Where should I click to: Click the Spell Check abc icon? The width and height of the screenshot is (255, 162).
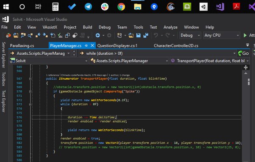point(60,35)
